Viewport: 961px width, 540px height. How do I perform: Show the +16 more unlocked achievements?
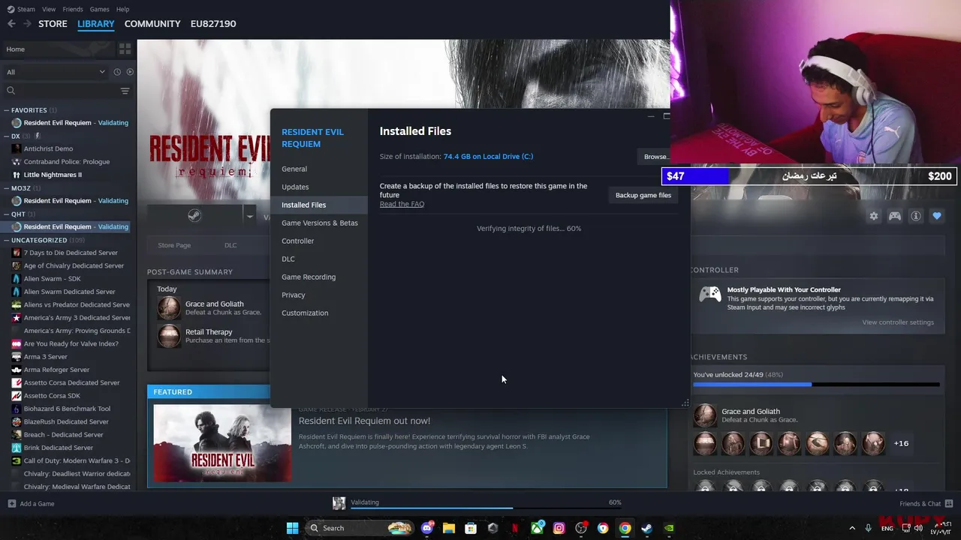coord(901,443)
